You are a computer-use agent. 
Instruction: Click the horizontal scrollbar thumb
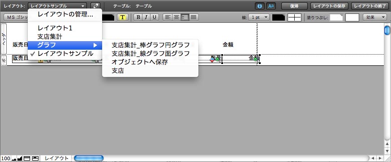pos(89,158)
